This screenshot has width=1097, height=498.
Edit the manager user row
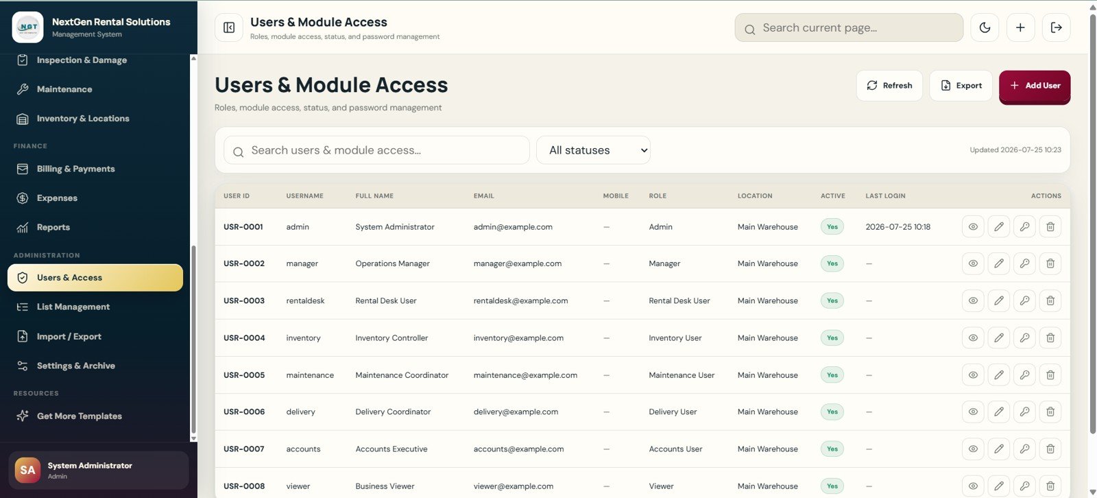[x=999, y=263]
